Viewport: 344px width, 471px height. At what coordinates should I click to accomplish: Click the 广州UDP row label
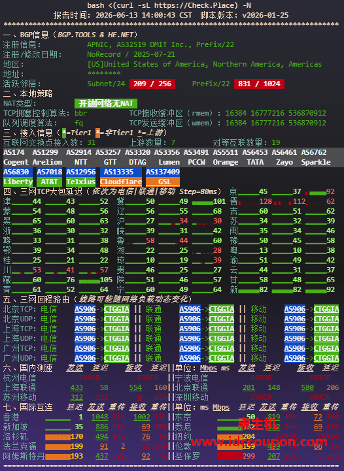20,359
